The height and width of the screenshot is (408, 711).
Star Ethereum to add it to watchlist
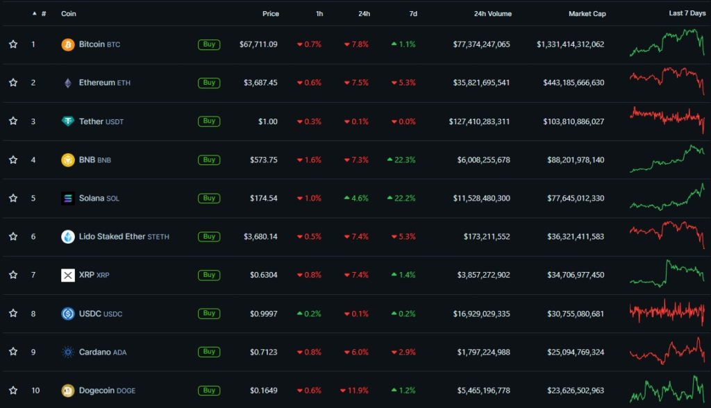click(12, 82)
